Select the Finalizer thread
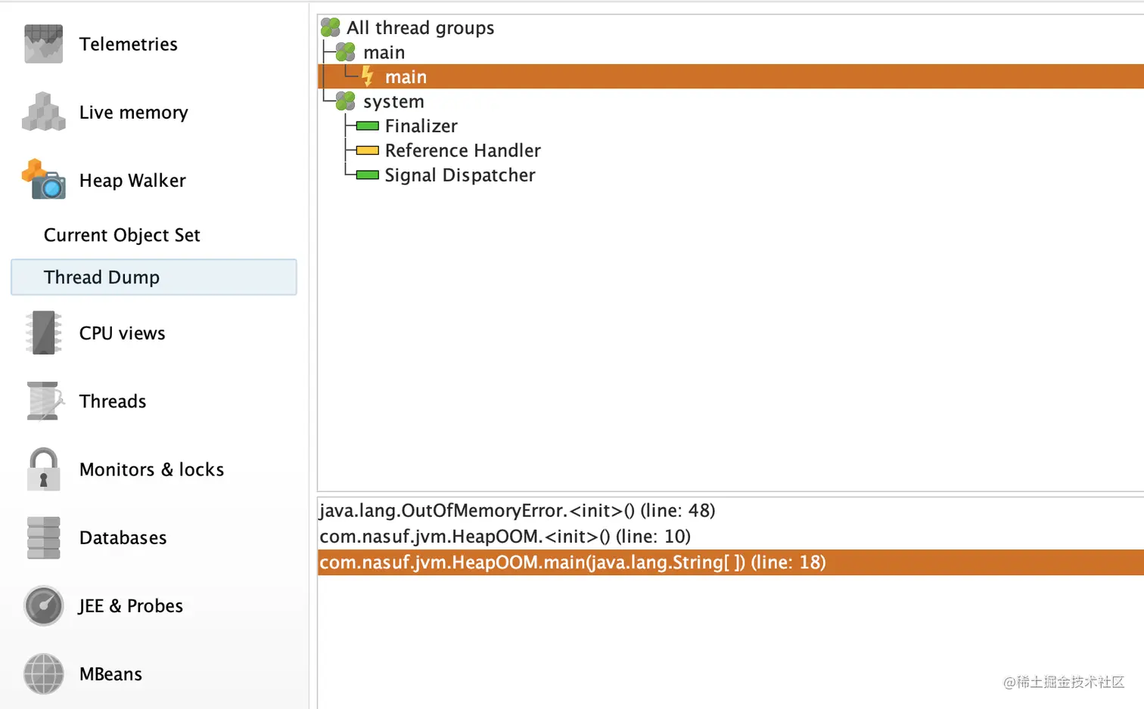 pyautogui.click(x=421, y=126)
